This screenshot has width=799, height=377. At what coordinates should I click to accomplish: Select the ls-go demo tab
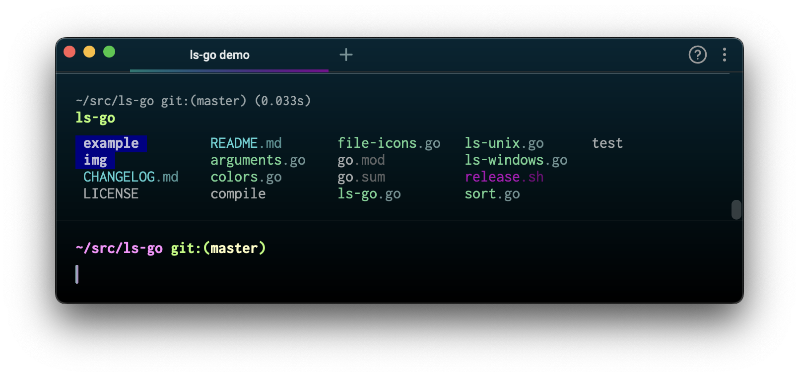[229, 55]
